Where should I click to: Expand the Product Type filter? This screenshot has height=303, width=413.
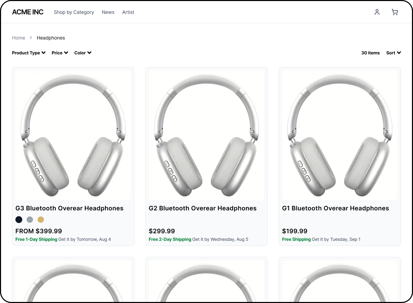[x=29, y=53]
